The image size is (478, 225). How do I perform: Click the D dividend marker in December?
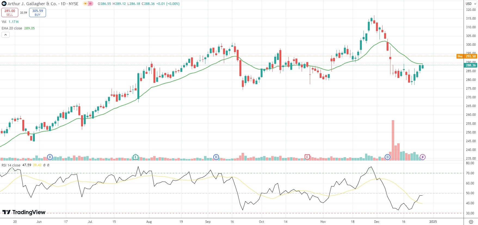(387, 157)
